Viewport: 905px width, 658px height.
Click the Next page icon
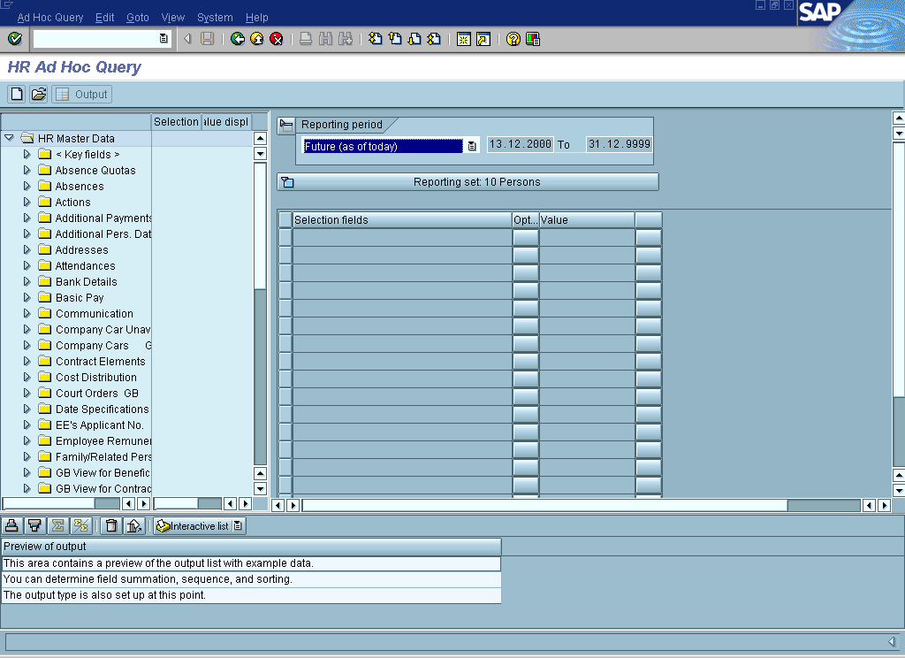(414, 39)
